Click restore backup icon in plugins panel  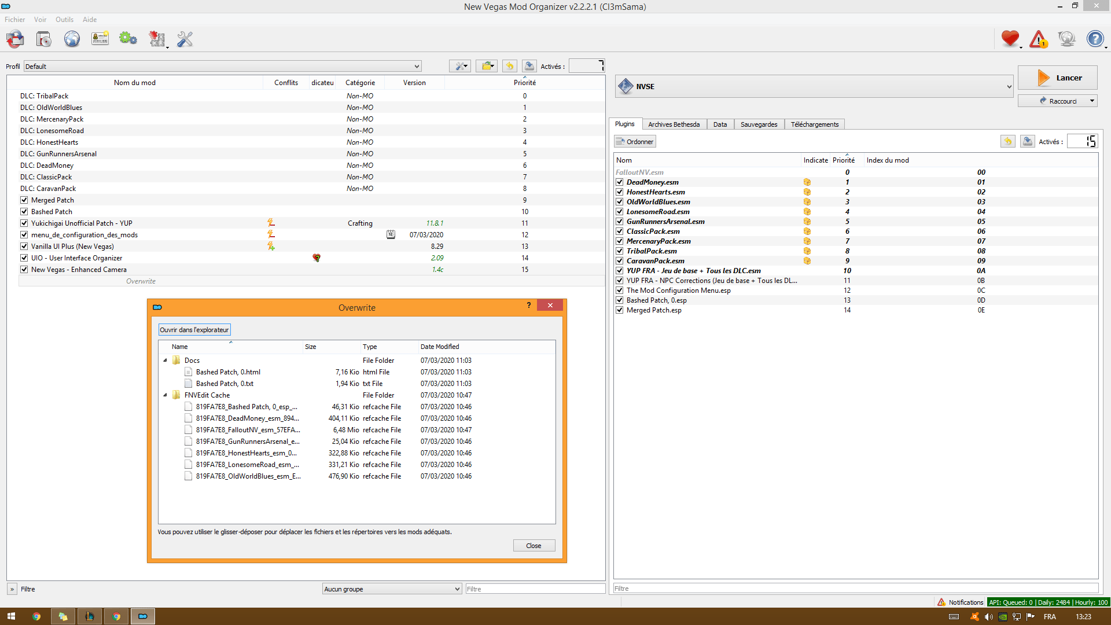pyautogui.click(x=1008, y=141)
